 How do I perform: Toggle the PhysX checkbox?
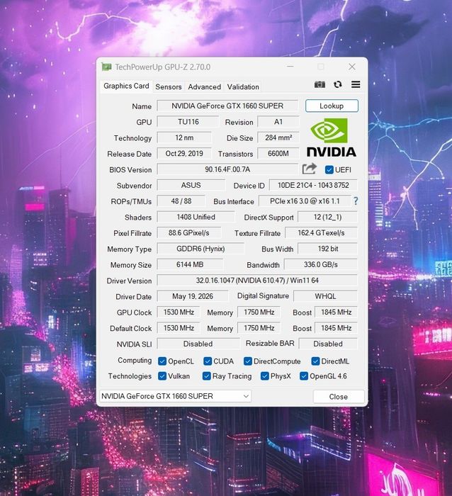pos(264,376)
